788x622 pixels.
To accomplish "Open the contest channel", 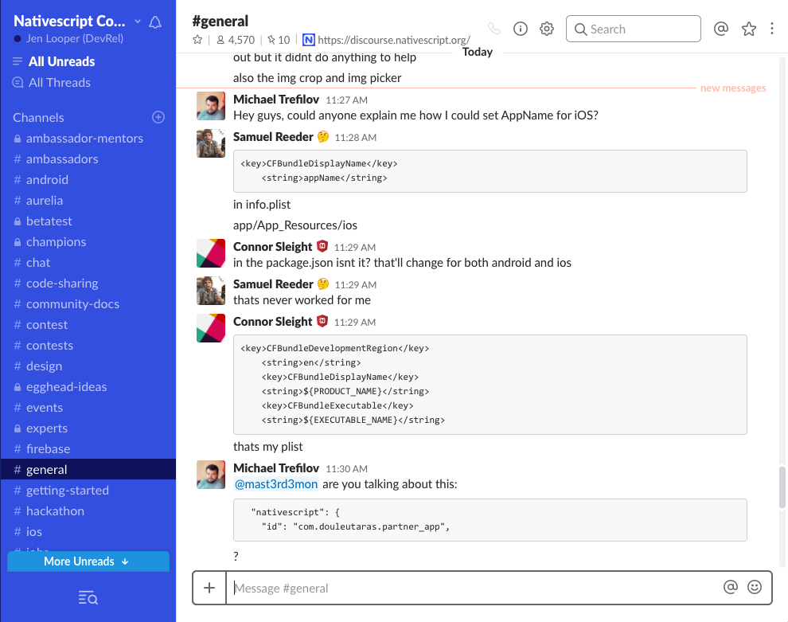I will coord(47,325).
